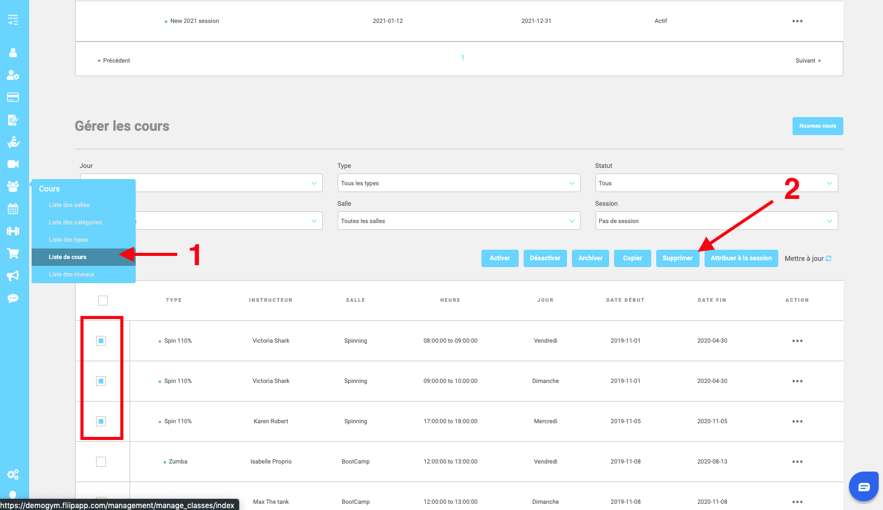Open the blue chat widget button

864,486
